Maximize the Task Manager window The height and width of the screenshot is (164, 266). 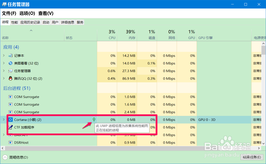point(246,4)
